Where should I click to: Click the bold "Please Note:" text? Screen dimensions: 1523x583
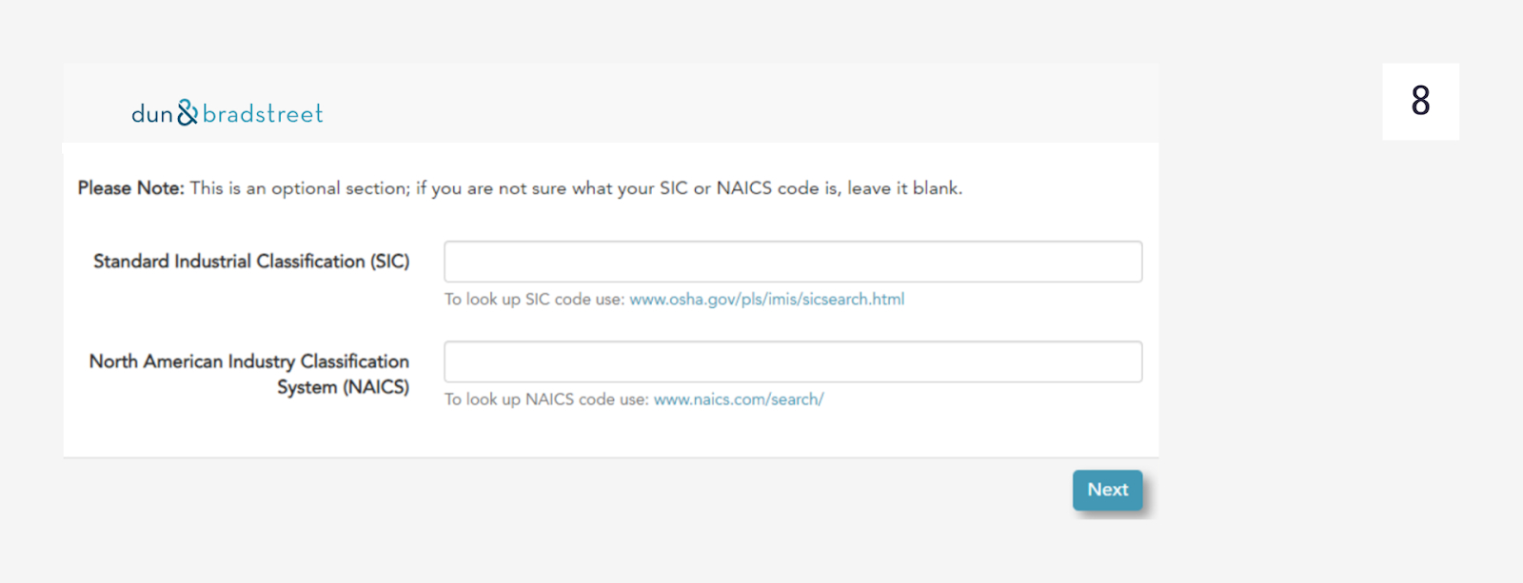pyautogui.click(x=131, y=188)
